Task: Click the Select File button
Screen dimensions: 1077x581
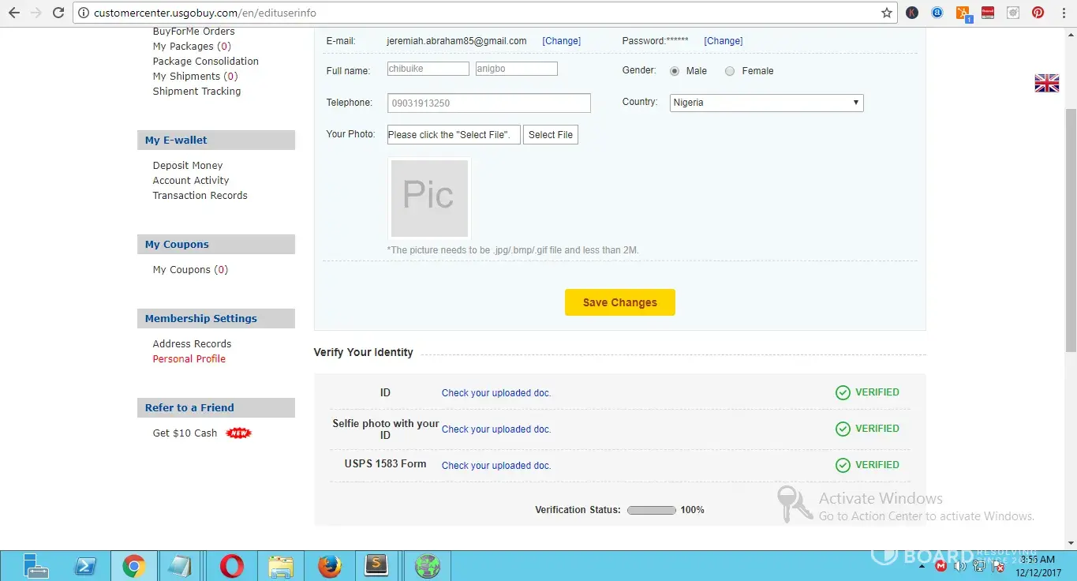Action: (550, 135)
